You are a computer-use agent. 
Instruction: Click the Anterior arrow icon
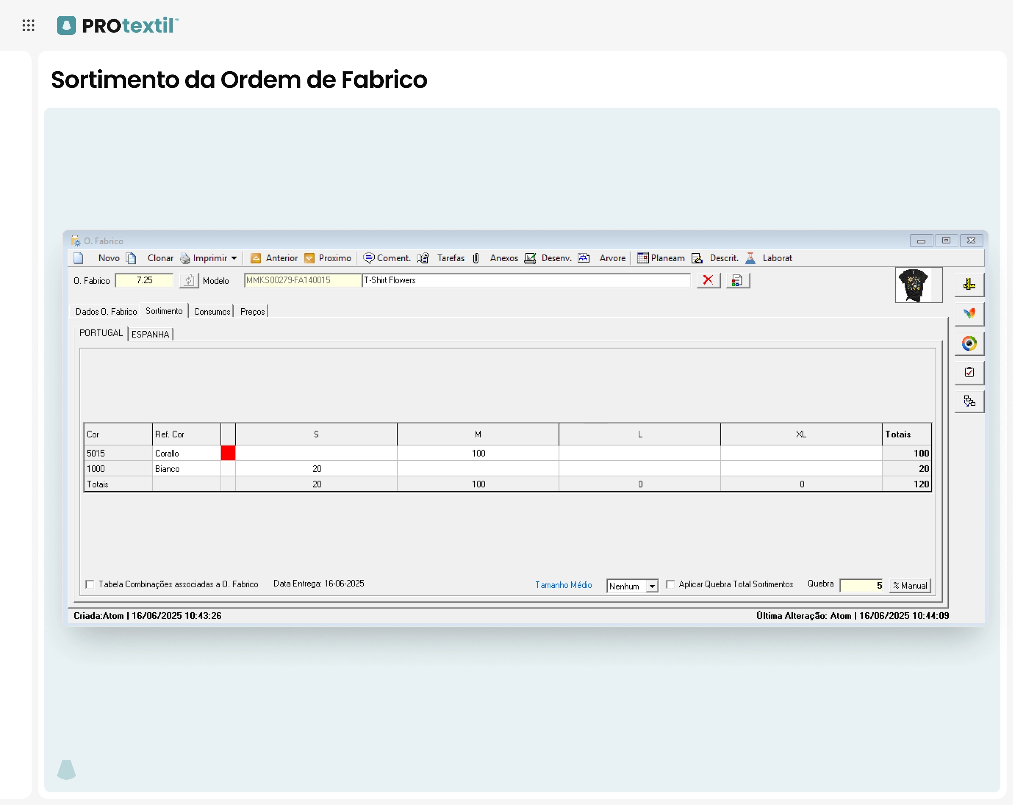pos(256,258)
